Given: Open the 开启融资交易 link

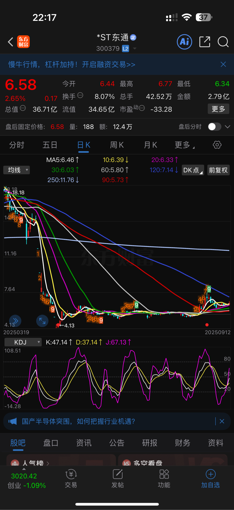Looking at the screenshot, I should tap(108, 64).
